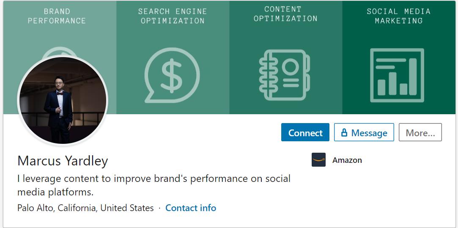Open Marcus Yardley's profile photo
Viewport: 458px width, 228px height.
[63, 100]
